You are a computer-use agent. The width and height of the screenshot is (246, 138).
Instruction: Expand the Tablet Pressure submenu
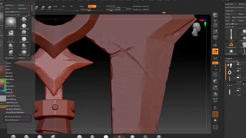click(x=12, y=102)
